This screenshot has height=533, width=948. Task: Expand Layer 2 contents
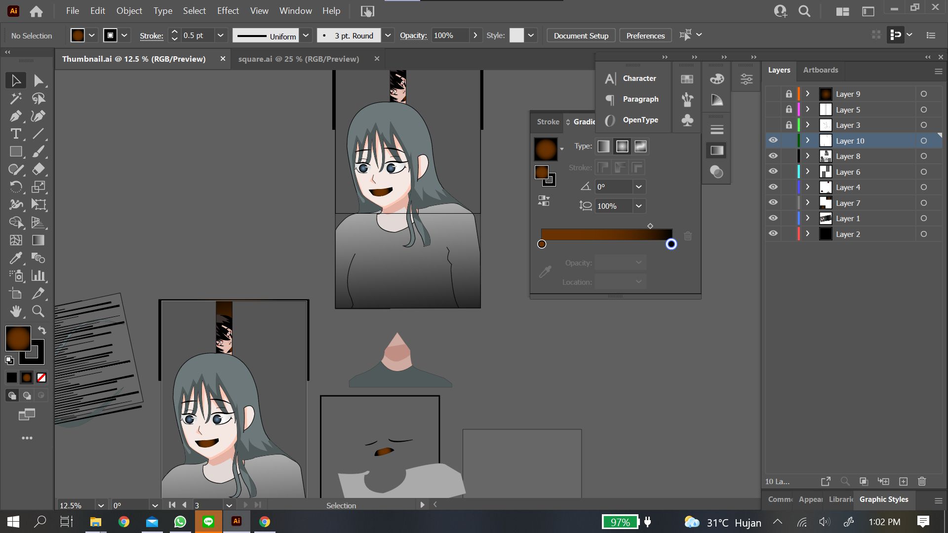tap(808, 234)
